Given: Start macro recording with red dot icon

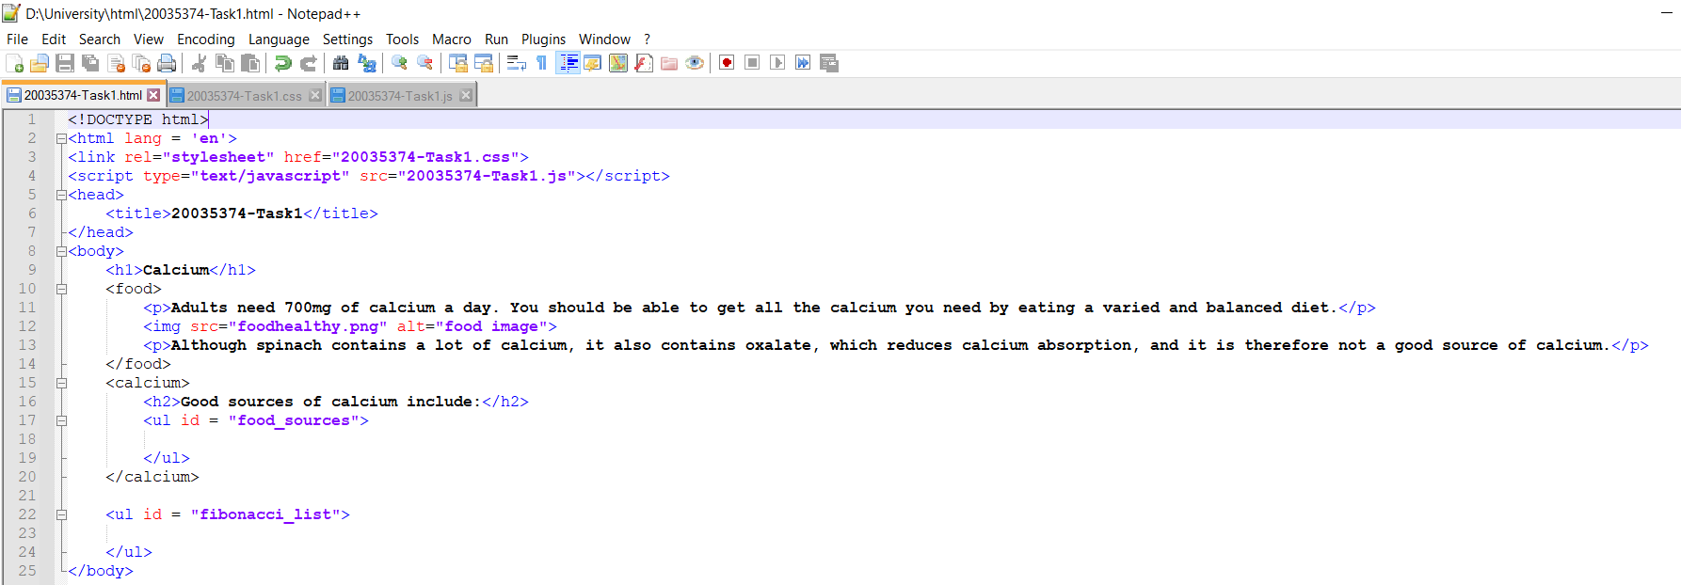Looking at the screenshot, I should click(727, 63).
